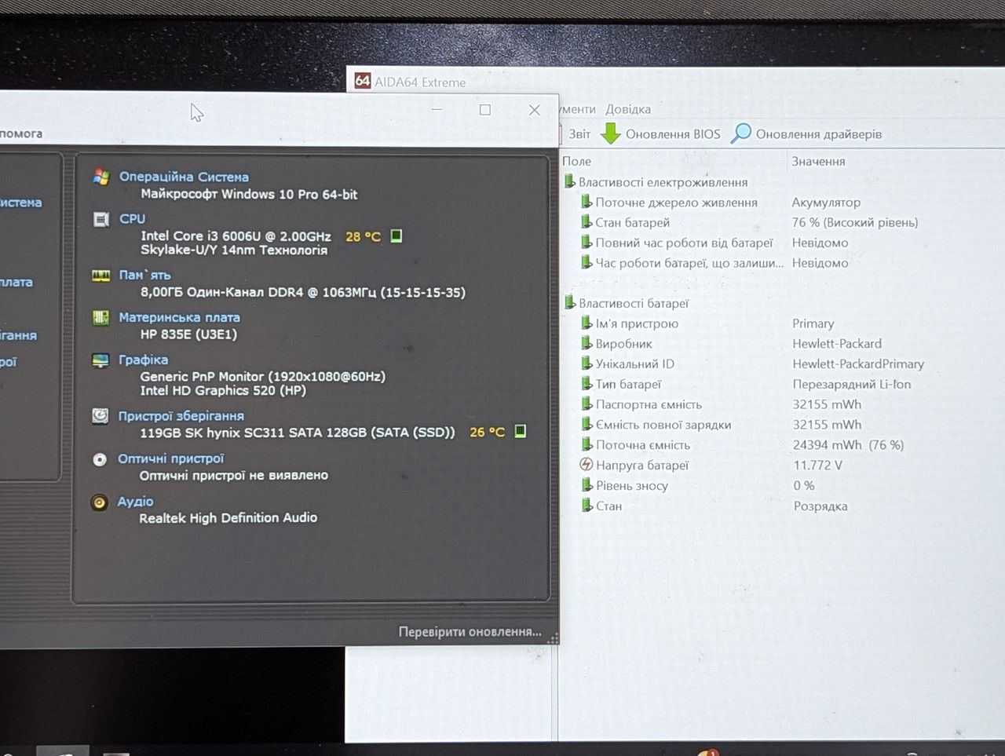Click the icon beside Рівень зносу
The width and height of the screenshot is (1005, 756).
point(587,485)
